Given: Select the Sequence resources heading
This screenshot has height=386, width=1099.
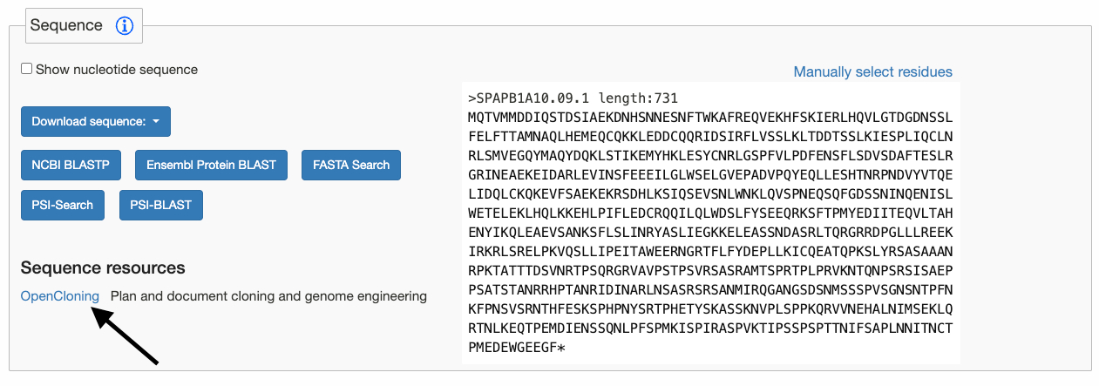Looking at the screenshot, I should pos(103,267).
